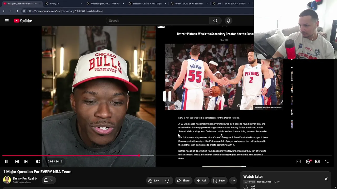Expand the notification bell dropdown

click(x=48, y=180)
